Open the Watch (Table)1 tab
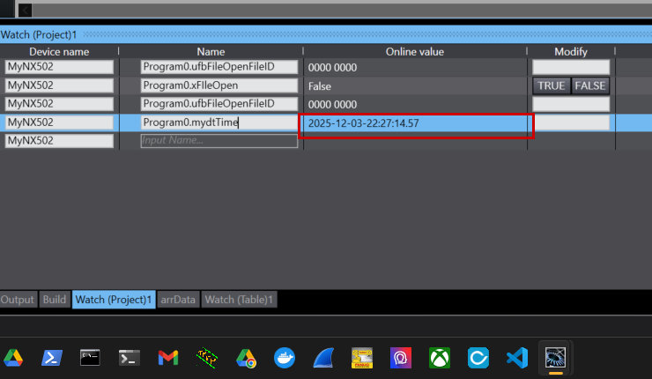Image resolution: width=652 pixels, height=379 pixels. tap(240, 300)
